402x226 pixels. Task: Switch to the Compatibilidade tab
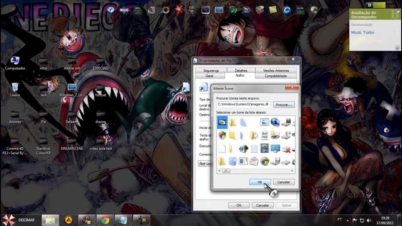click(x=276, y=76)
